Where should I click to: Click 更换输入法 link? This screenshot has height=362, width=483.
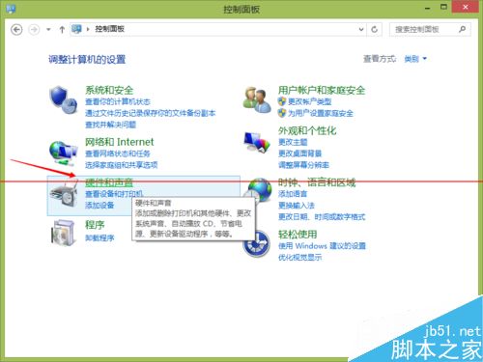pos(297,206)
